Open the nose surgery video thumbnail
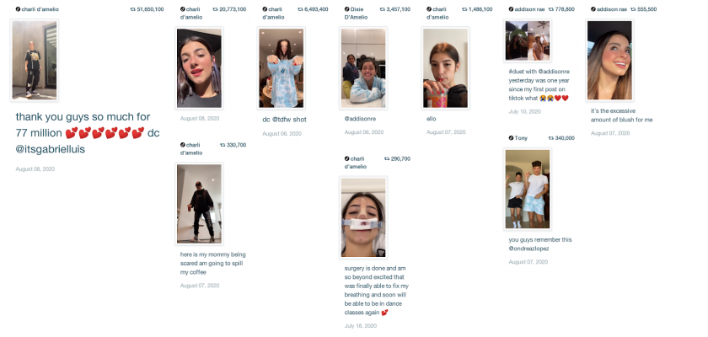This screenshot has height=337, width=708. pyautogui.click(x=363, y=217)
